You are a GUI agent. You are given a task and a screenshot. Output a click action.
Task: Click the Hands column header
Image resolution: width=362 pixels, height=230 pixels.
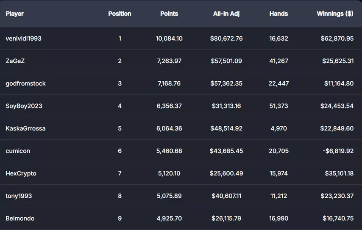[x=278, y=14]
